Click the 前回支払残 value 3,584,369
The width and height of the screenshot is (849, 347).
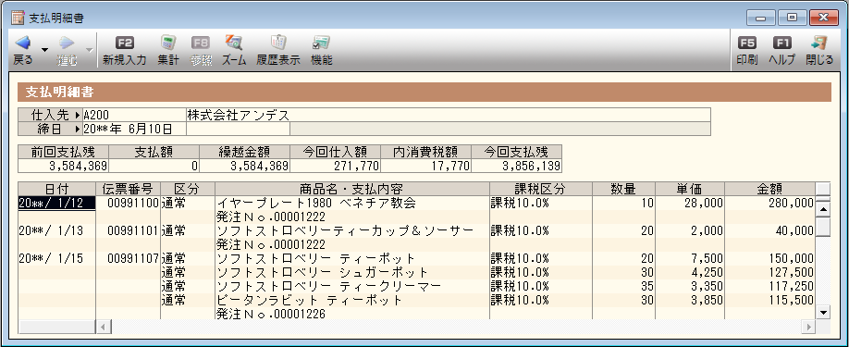64,166
